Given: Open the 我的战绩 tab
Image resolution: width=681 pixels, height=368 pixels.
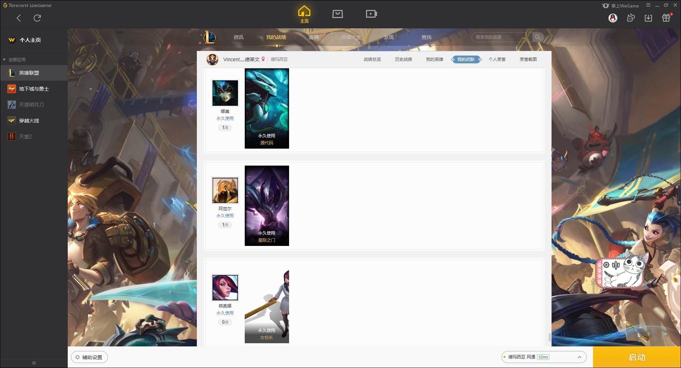Looking at the screenshot, I should click(276, 37).
